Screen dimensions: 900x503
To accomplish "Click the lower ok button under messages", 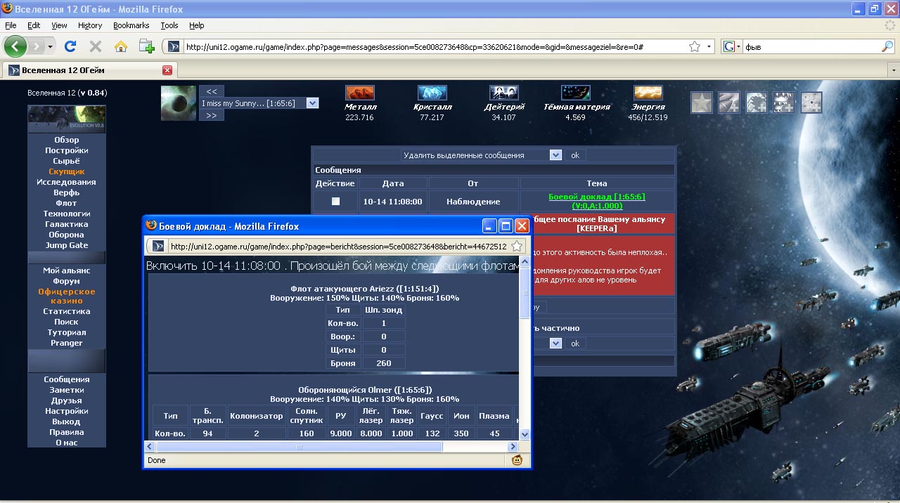I will point(575,344).
